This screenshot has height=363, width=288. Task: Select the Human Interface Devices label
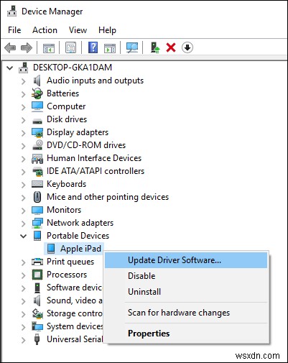pos(94,158)
